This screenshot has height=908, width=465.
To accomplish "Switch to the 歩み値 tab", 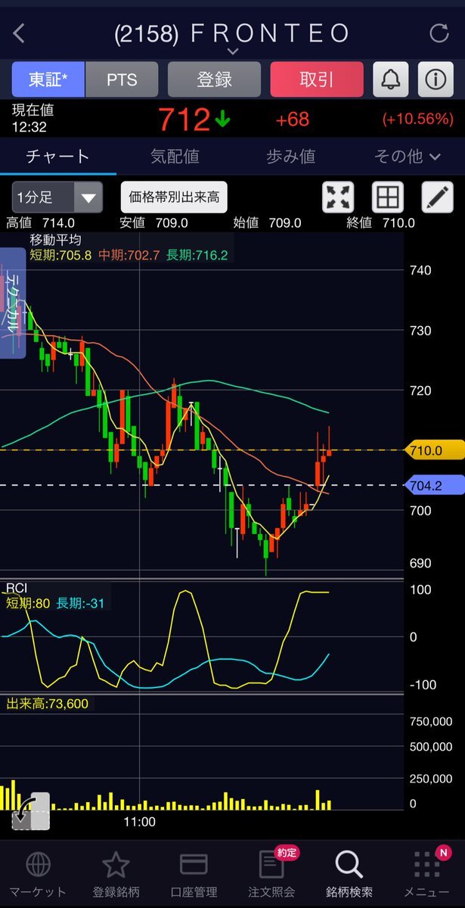I will click(291, 157).
